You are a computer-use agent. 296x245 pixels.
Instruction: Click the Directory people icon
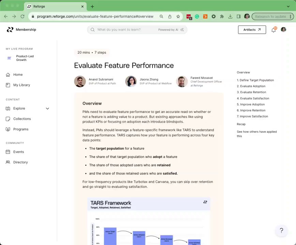pos(8,162)
